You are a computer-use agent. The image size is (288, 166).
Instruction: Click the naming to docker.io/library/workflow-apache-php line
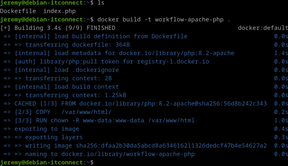point(104,154)
